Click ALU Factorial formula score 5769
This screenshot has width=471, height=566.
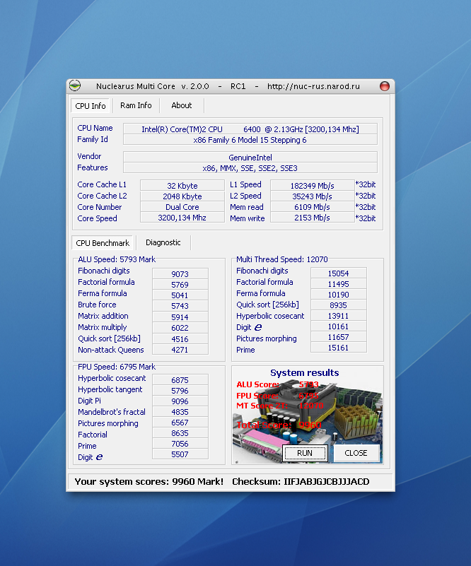point(180,285)
